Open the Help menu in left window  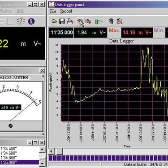tap(20, 11)
